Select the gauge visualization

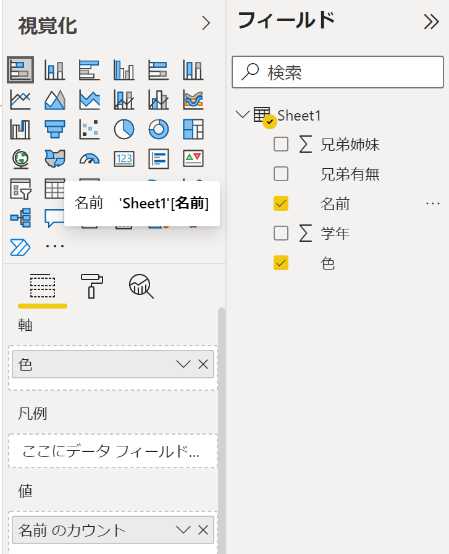coord(90,159)
